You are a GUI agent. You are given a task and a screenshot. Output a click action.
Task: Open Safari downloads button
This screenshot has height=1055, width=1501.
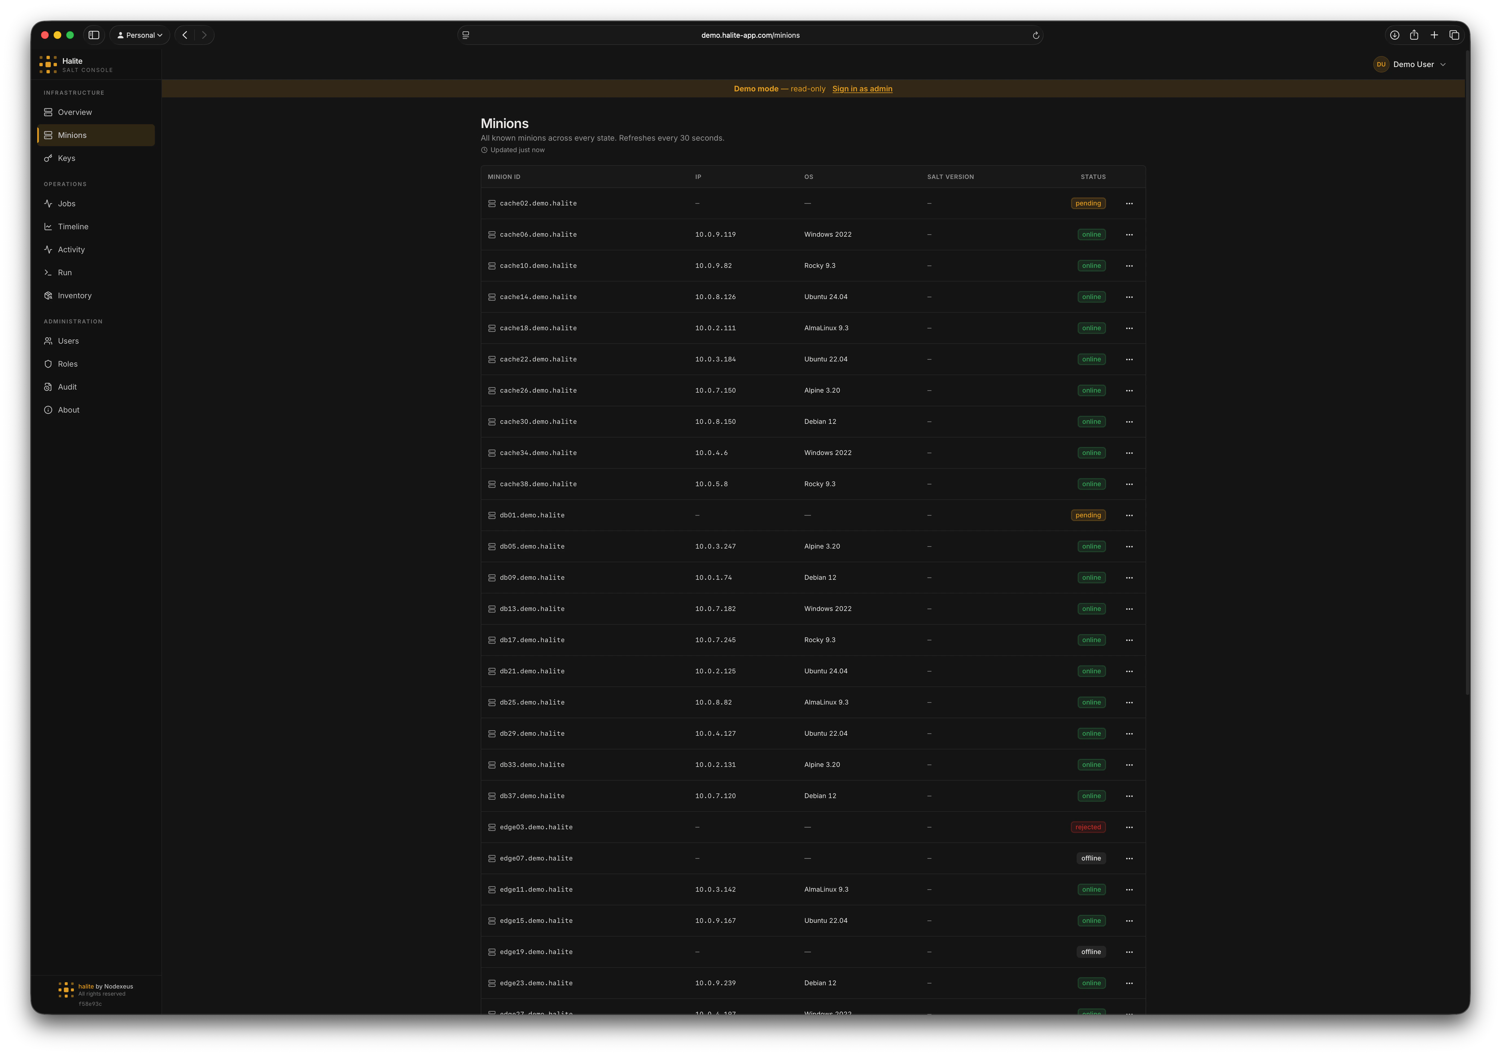click(x=1395, y=35)
